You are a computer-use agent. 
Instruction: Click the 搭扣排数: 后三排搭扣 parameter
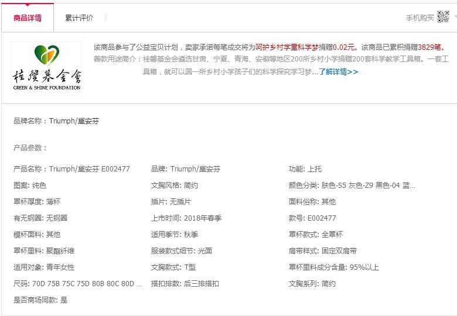[185, 283]
